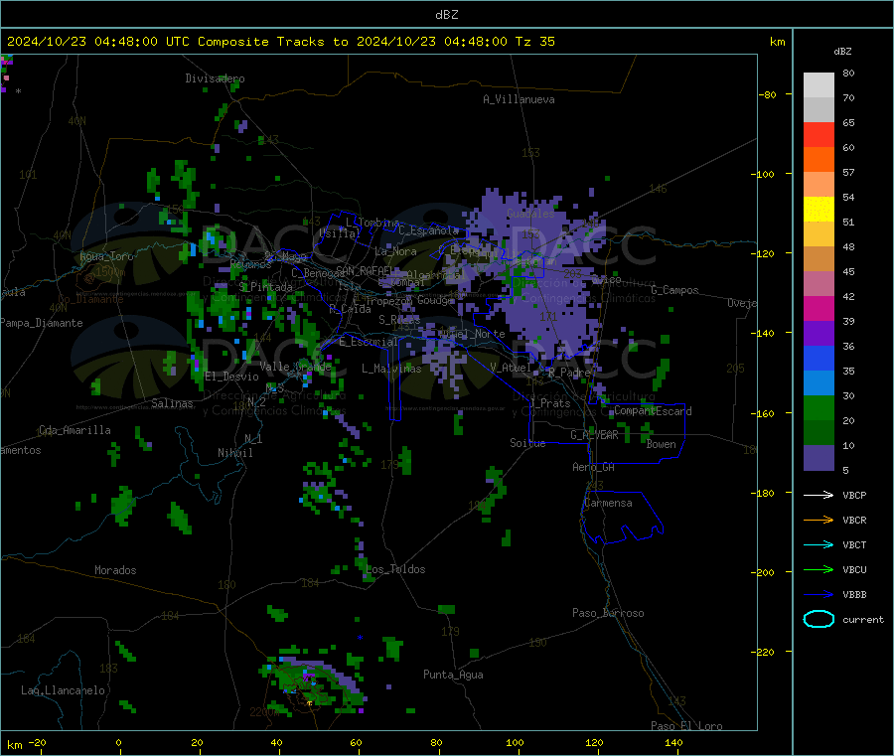Click the Morados map label
The height and width of the screenshot is (756, 894).
coord(115,570)
